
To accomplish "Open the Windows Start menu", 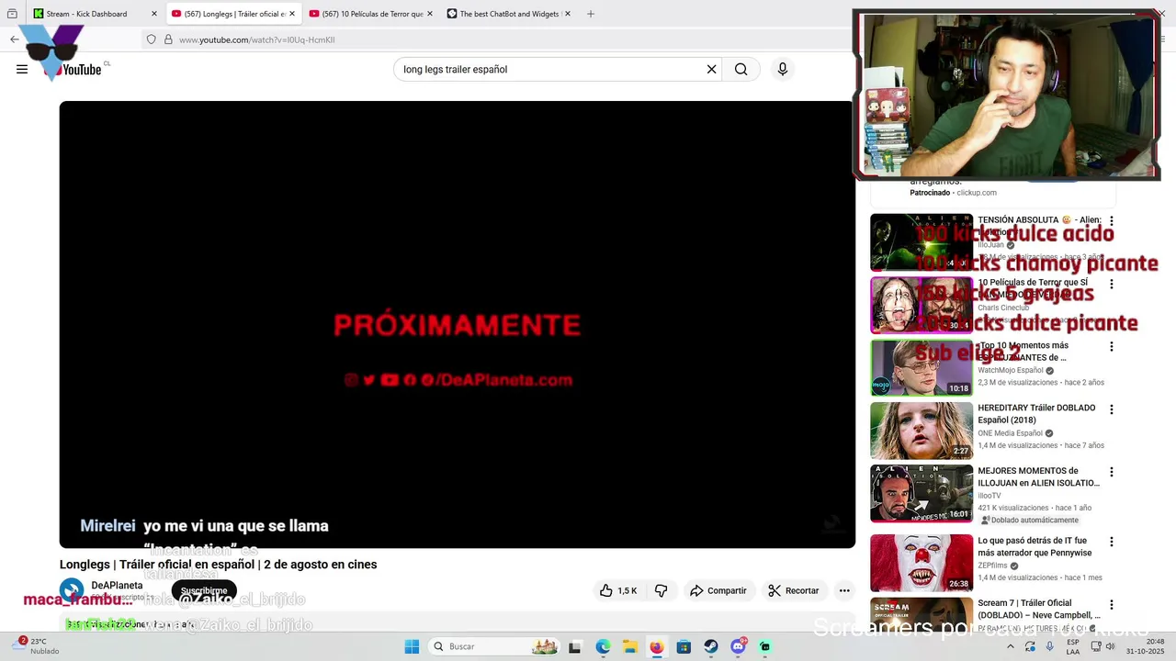I will click(x=412, y=646).
